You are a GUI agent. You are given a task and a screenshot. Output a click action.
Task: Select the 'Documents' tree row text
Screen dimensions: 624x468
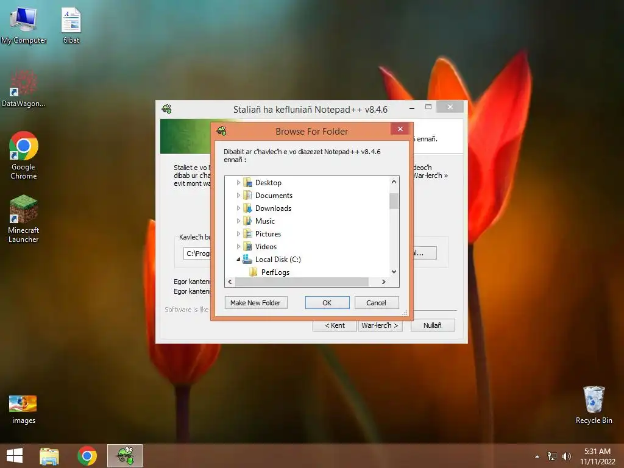tap(274, 196)
